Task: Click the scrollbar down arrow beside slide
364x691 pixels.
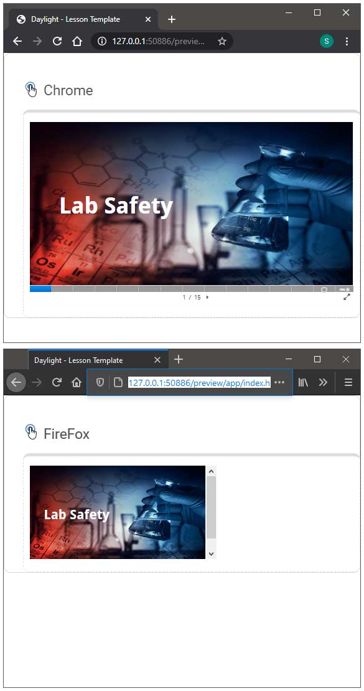Action: [x=211, y=553]
